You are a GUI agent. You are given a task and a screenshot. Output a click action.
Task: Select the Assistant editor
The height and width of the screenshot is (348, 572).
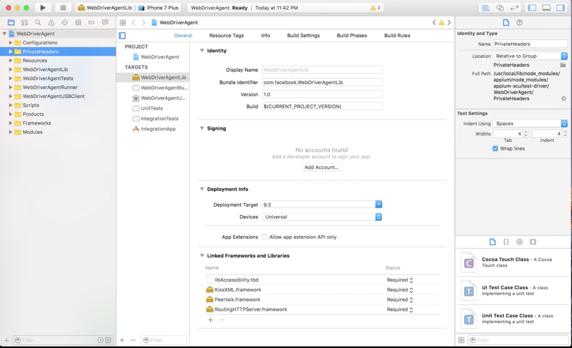(500, 7)
